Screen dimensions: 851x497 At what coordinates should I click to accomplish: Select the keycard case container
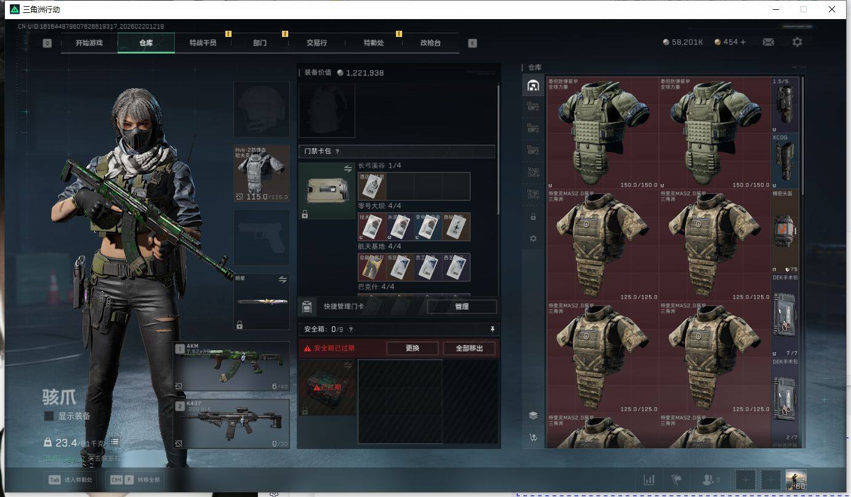pos(327,191)
